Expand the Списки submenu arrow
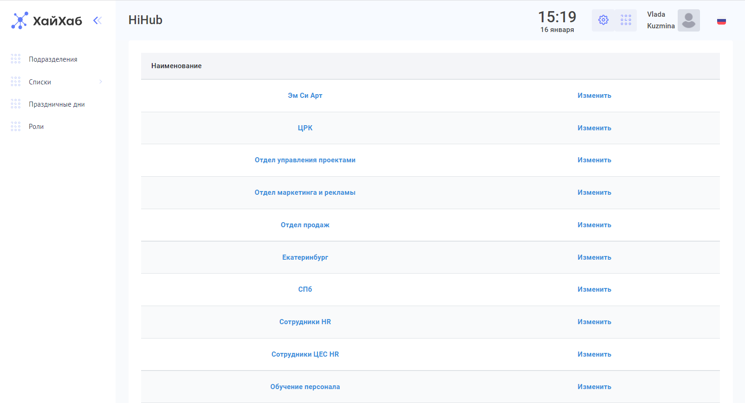 (x=101, y=82)
